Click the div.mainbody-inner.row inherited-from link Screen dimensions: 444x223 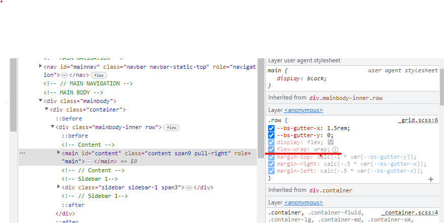click(x=346, y=98)
